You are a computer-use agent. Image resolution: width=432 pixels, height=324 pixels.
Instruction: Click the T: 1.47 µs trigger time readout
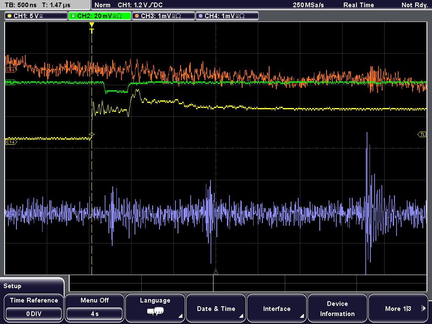click(x=57, y=5)
